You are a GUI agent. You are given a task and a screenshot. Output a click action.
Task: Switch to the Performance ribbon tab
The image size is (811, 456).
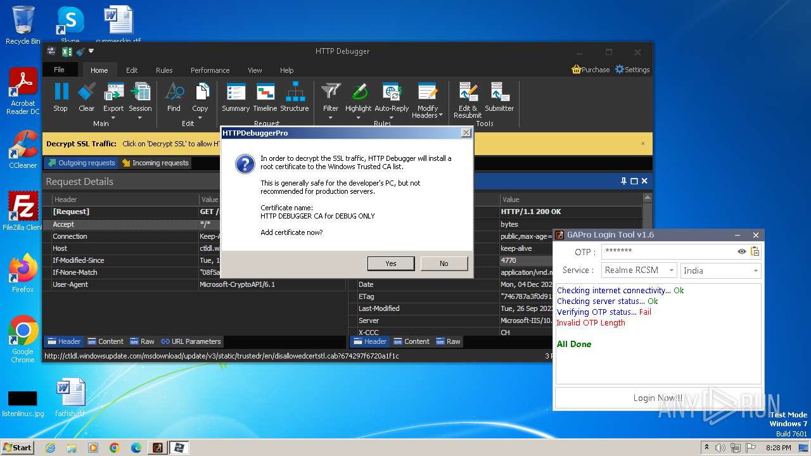[x=210, y=70]
